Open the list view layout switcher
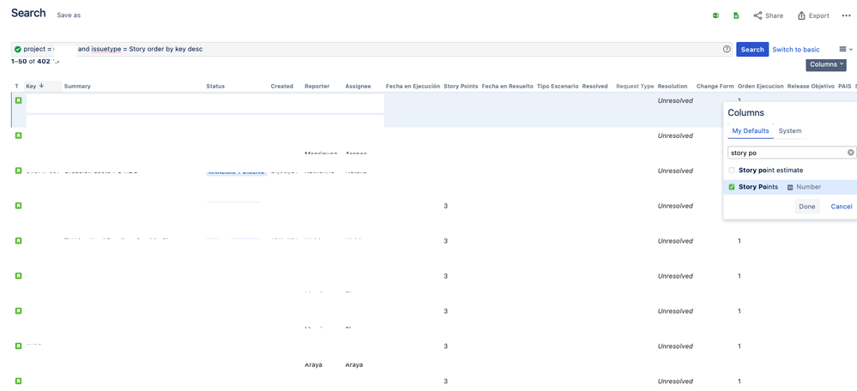 click(846, 49)
